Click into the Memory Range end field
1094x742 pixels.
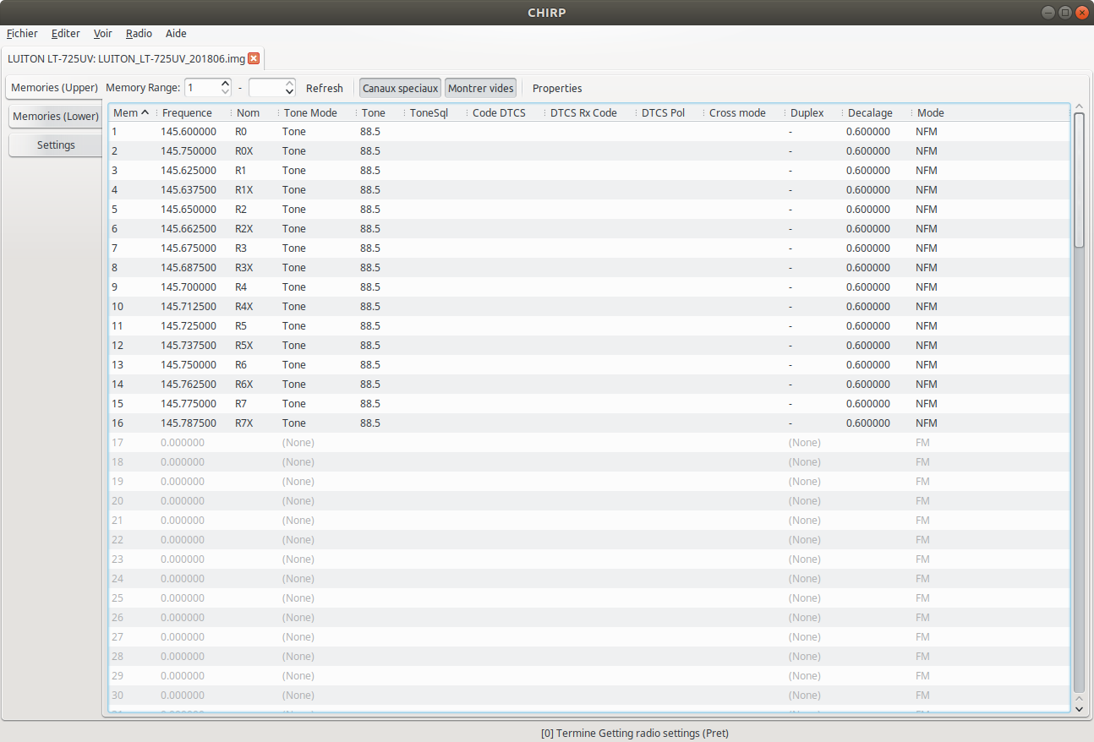[x=266, y=88]
